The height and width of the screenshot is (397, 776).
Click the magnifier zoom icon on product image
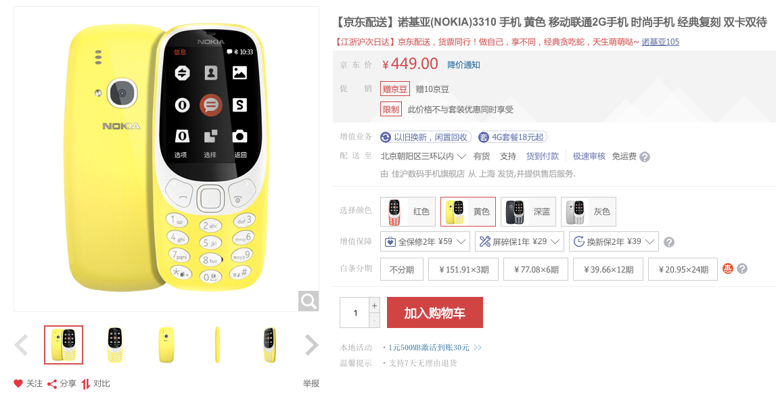(x=309, y=301)
